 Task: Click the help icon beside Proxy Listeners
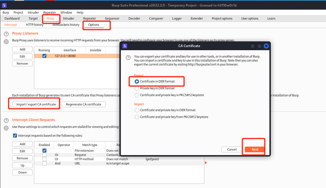6,33
